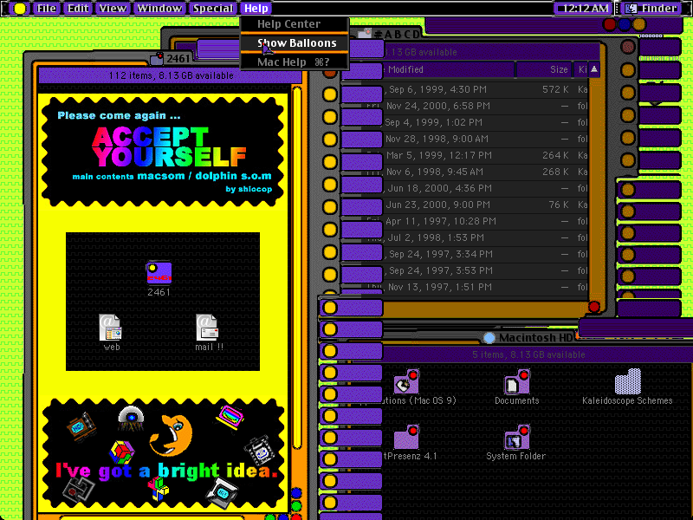
Task: Select row modified Nov 13, 1997, 1:51 PM
Action: tap(486, 287)
